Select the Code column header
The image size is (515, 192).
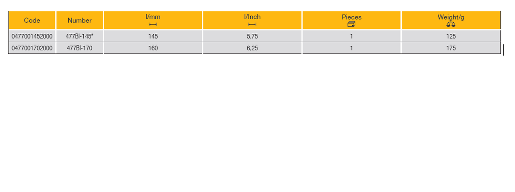(x=32, y=21)
